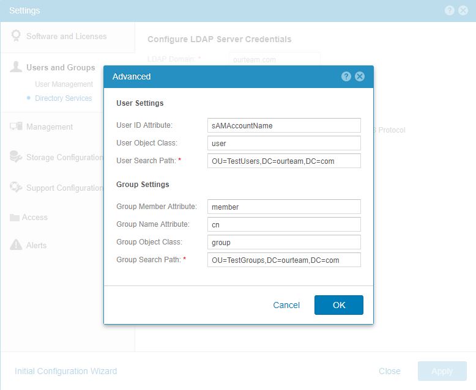Click the Management monitor icon
The image size is (476, 390).
coord(16,127)
